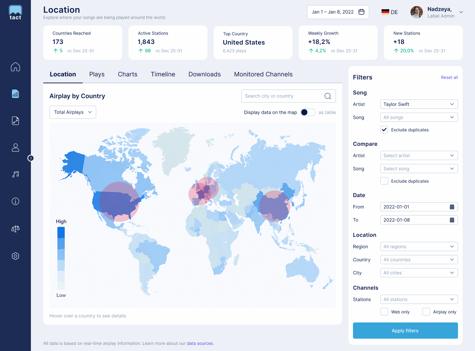This screenshot has width=475, height=351.
Task: Click the darkest High swatch in the legend
Action: [61, 232]
